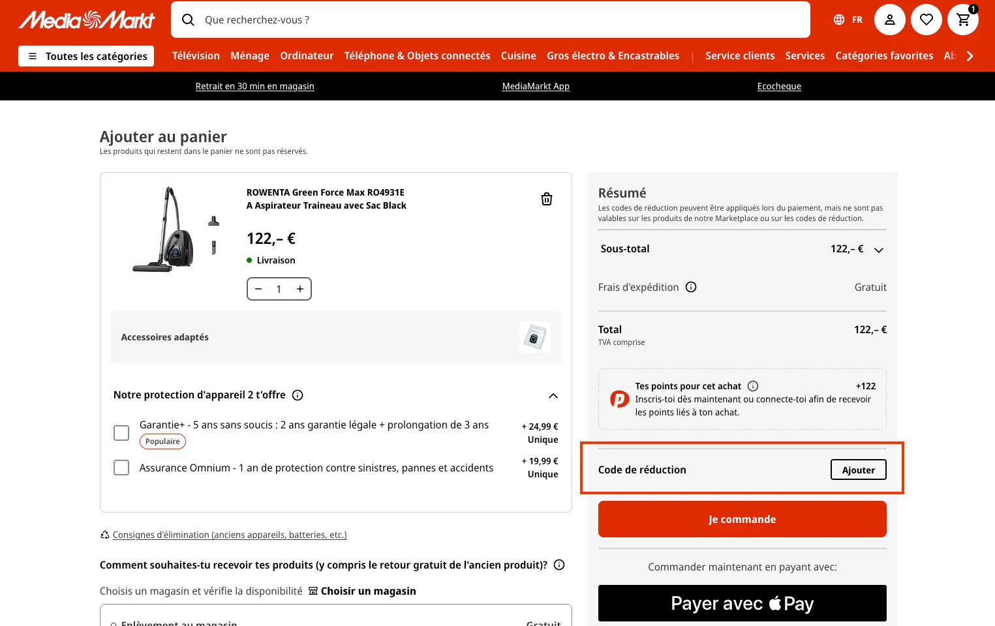This screenshot has width=995, height=626.
Task: Click the search input field
Action: tap(491, 20)
